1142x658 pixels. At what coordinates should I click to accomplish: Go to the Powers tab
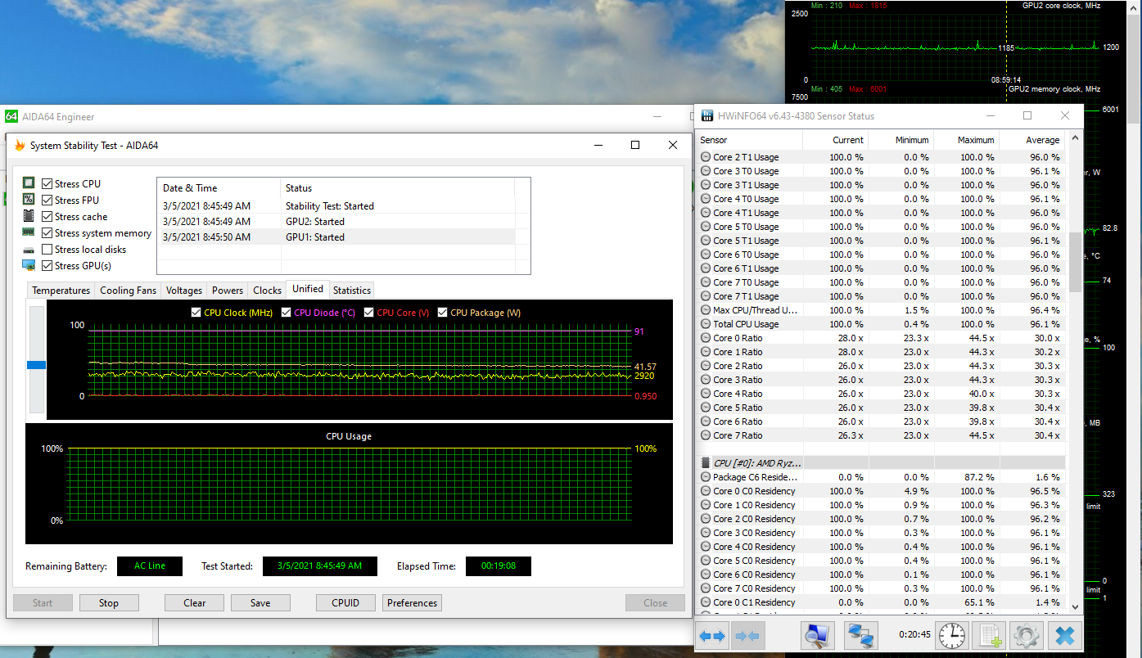pyautogui.click(x=228, y=291)
